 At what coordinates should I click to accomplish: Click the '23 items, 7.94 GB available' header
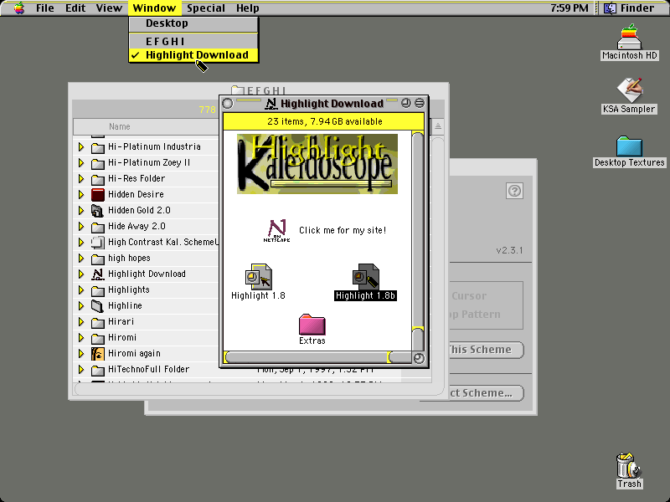(324, 121)
